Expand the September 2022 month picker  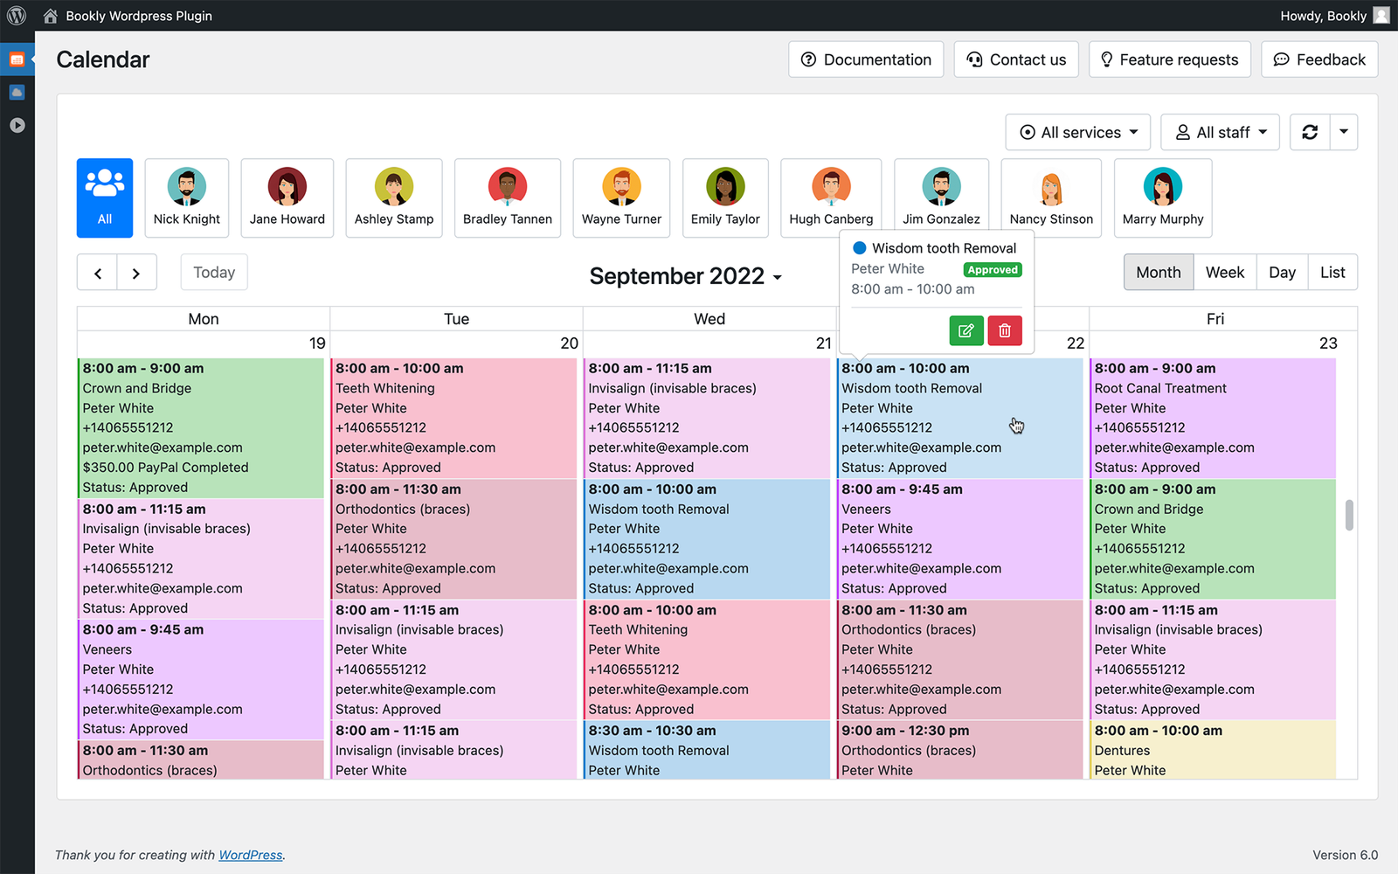[685, 276]
